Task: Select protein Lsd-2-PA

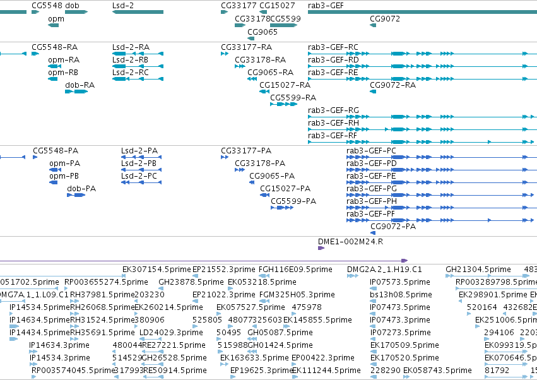Action: click(139, 151)
